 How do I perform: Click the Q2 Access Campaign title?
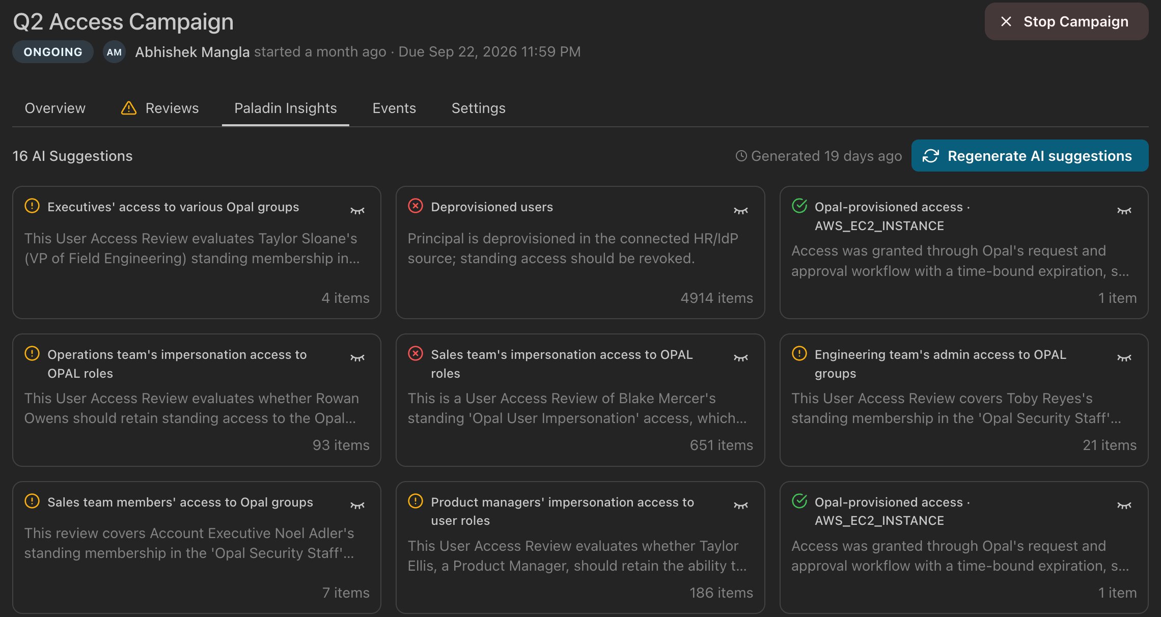click(123, 22)
